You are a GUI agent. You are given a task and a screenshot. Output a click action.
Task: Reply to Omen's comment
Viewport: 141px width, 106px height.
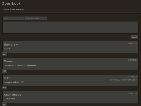tap(4, 71)
